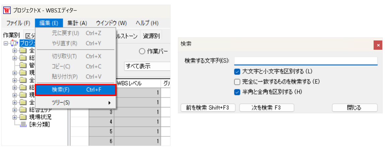The width and height of the screenshot is (385, 148).
Task: Click the 管 folder icon without expander
Action: tap(23, 65)
